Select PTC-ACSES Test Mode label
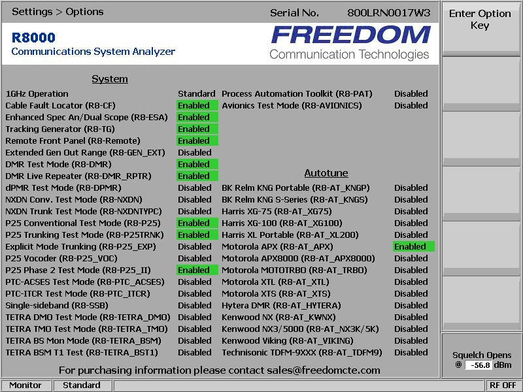The image size is (523, 392). coord(85,282)
